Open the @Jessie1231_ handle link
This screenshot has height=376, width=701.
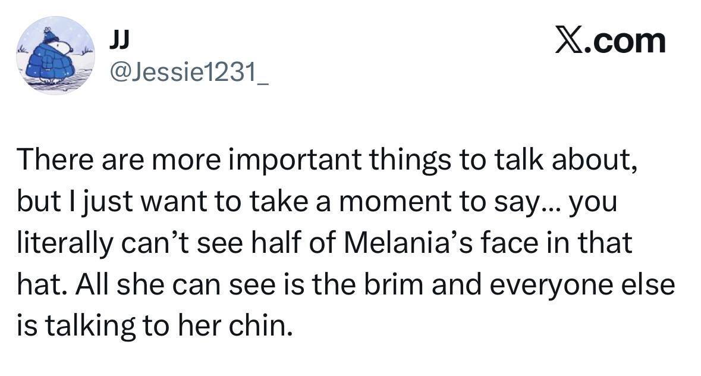pyautogui.click(x=186, y=73)
